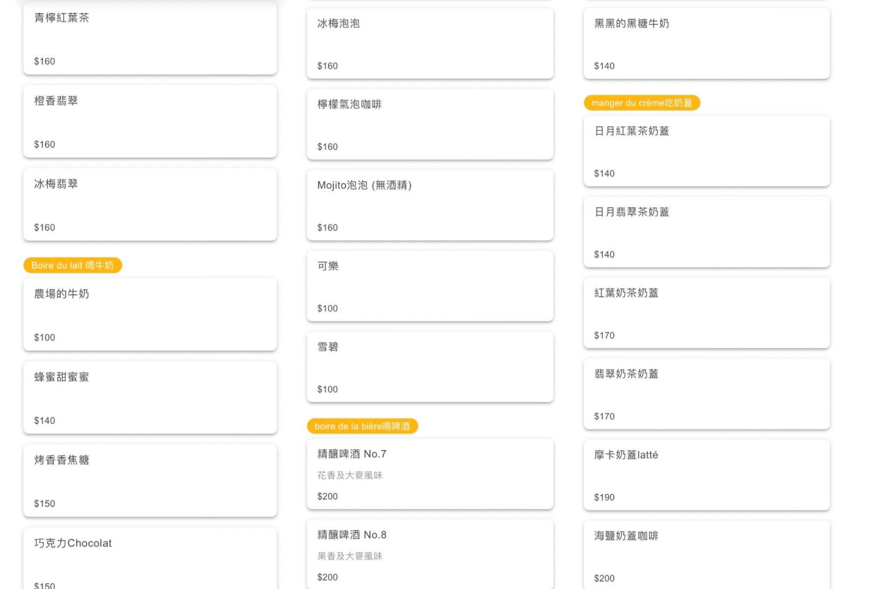This screenshot has width=883, height=589.
Task: Select the 雪碧 drink card
Action: 430,367
